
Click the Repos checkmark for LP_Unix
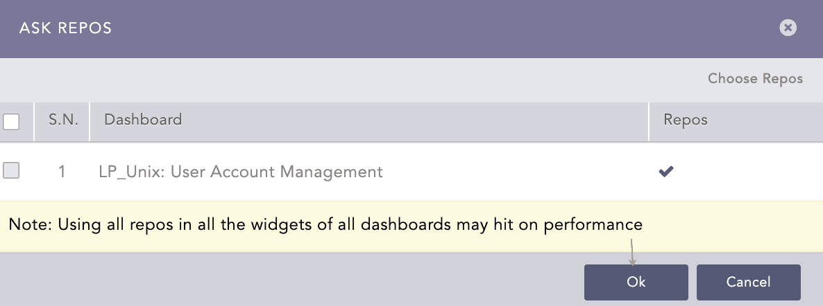(x=666, y=172)
